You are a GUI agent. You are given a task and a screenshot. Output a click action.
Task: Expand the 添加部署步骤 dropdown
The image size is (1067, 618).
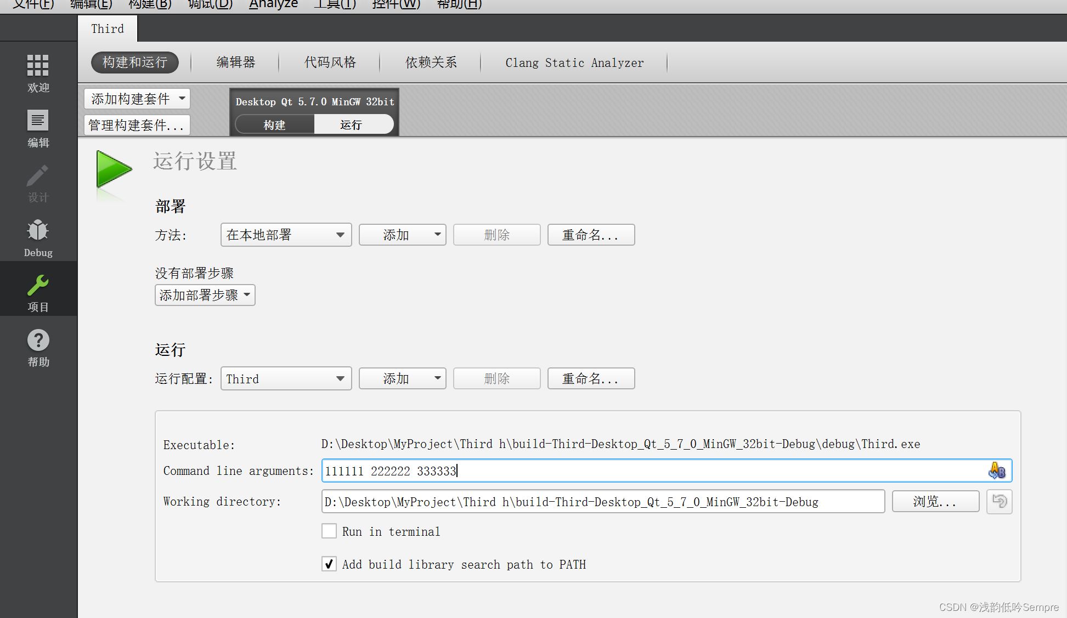(x=205, y=295)
